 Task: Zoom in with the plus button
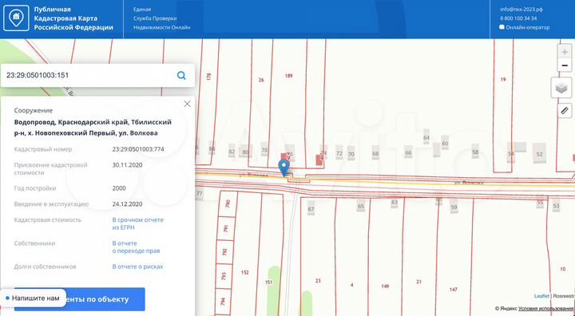click(565, 52)
